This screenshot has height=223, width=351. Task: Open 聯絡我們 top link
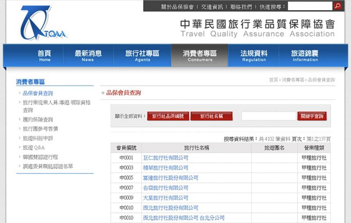point(241,7)
